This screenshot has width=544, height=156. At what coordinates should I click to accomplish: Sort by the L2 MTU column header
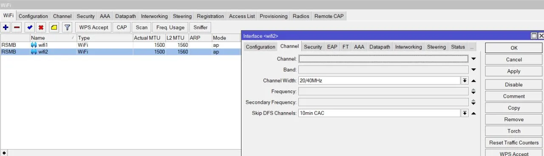pyautogui.click(x=177, y=38)
